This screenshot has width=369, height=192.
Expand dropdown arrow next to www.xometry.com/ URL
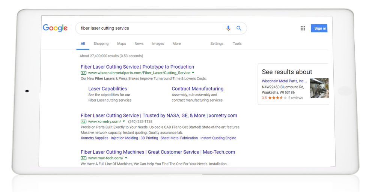124,121
